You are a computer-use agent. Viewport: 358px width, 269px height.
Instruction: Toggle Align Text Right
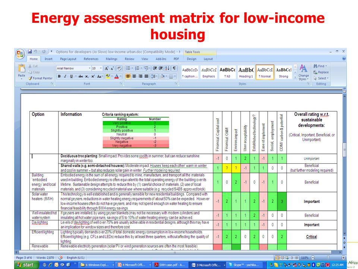pos(140,76)
